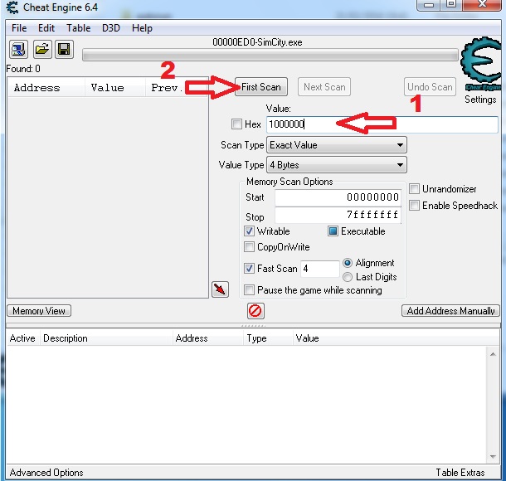Click the address table scrollbar up arrow
This screenshot has width=506, height=481.
coord(493,354)
